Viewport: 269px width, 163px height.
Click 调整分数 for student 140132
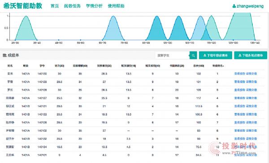coord(252,139)
